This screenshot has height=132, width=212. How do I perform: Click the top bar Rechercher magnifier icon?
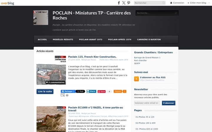click(x=164, y=3)
